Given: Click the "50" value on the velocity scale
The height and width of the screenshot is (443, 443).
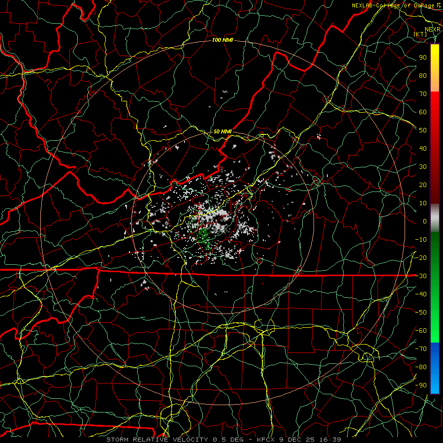Looking at the screenshot, I should point(423,130).
